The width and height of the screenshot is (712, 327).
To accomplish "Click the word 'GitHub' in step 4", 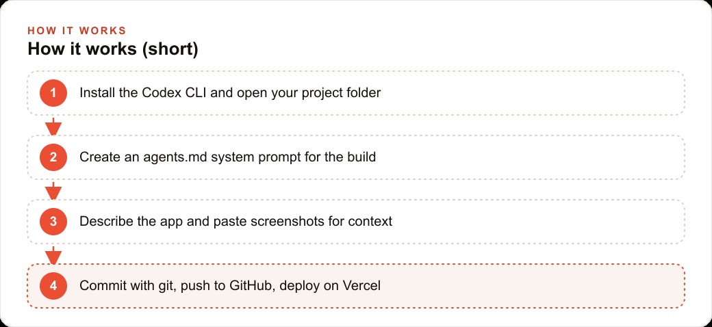I will coord(253,286).
